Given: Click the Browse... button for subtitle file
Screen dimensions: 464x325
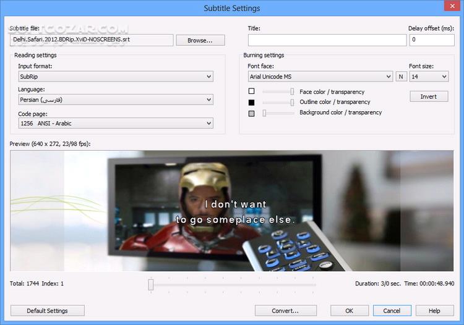Looking at the screenshot, I should [200, 41].
